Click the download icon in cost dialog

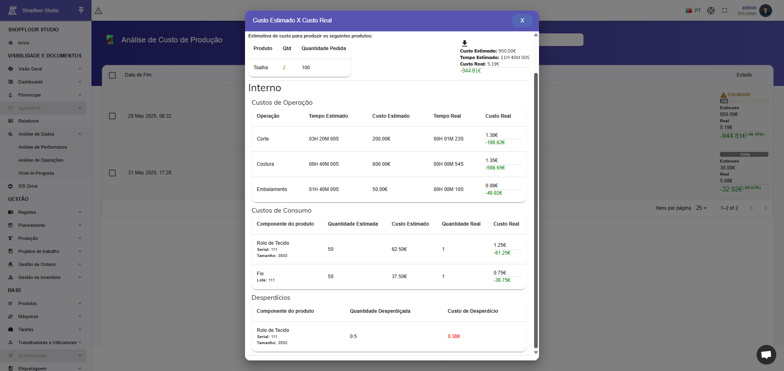point(464,43)
